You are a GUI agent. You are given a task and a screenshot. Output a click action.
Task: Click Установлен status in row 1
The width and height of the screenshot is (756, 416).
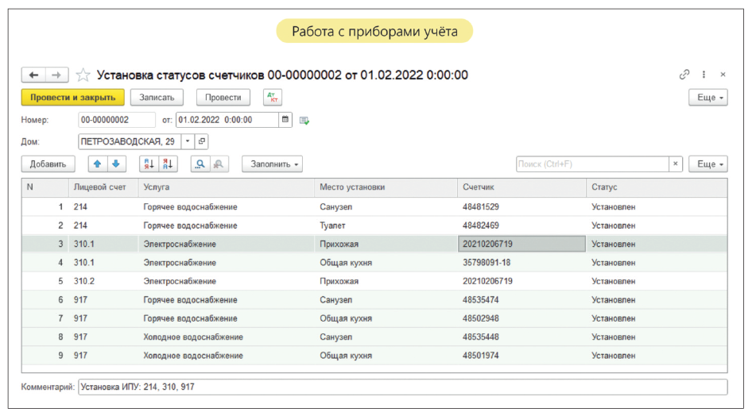(613, 206)
